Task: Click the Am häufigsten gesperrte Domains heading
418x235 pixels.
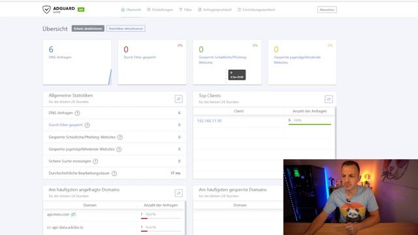Action: tap(233, 190)
